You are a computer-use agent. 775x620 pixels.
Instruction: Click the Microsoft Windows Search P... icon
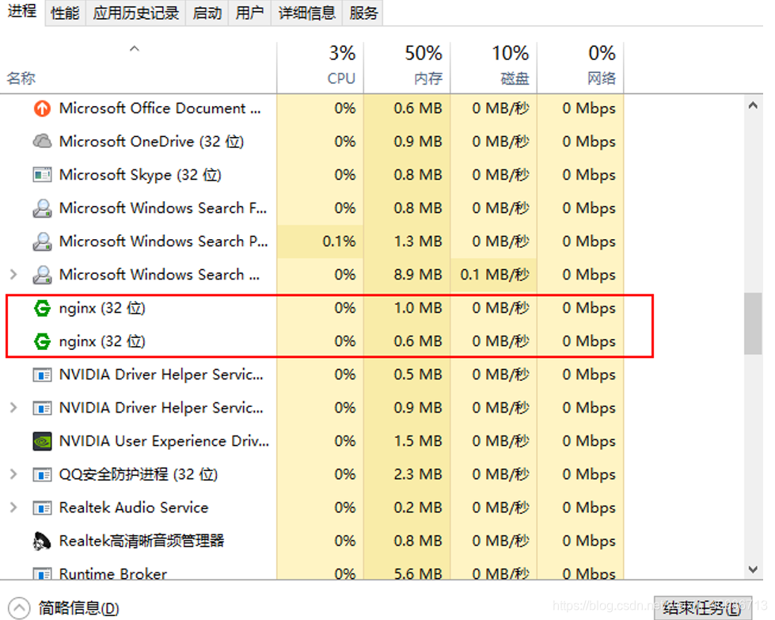(x=42, y=242)
